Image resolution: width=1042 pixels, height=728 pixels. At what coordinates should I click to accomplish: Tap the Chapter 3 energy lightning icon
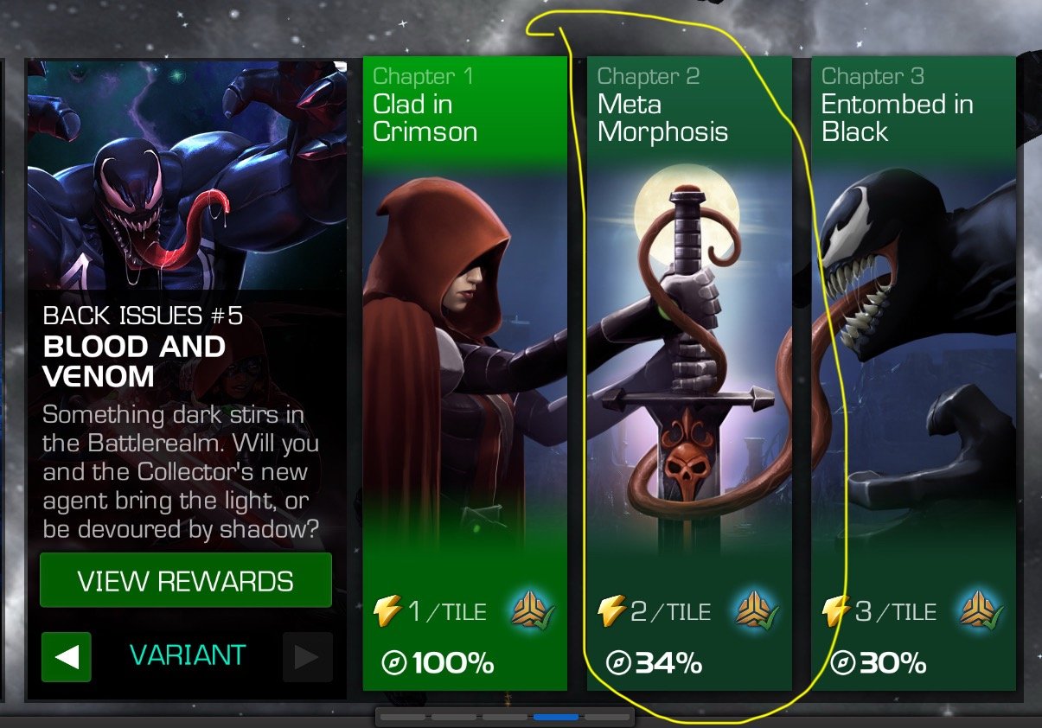836,612
